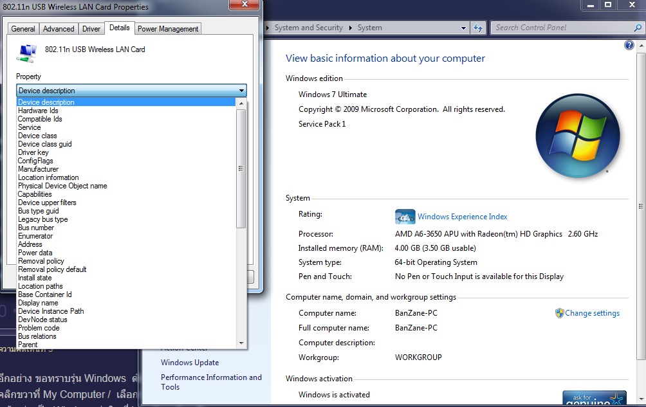Pick Service in the property list
The height and width of the screenshot is (407, 646).
[x=126, y=127]
